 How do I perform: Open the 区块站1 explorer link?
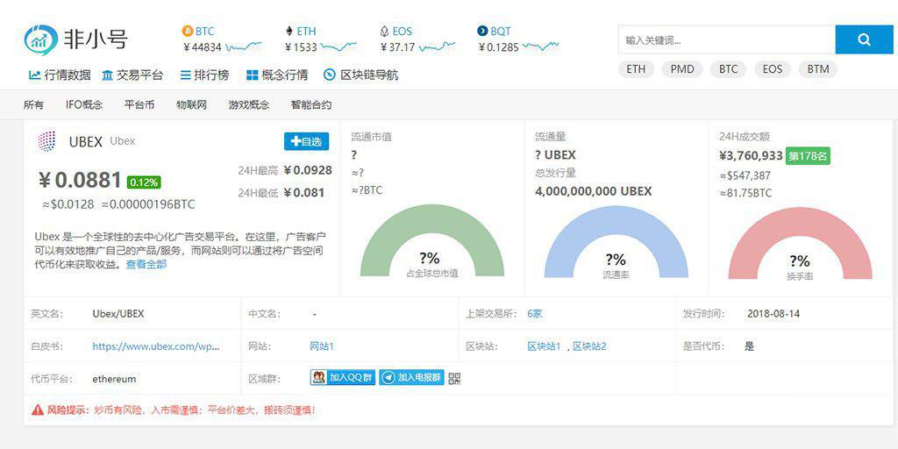click(544, 346)
